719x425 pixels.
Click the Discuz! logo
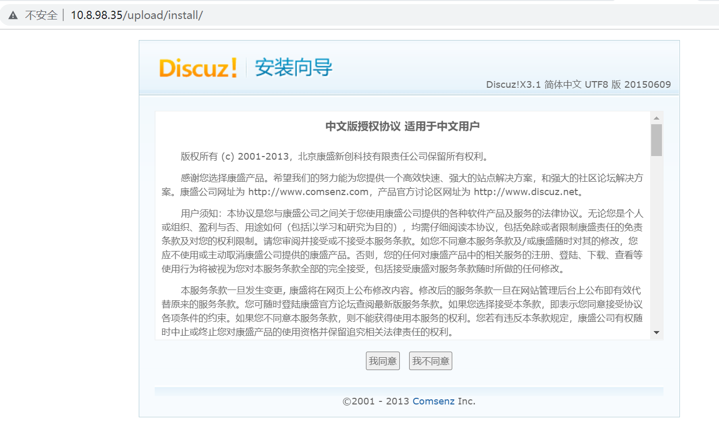coord(198,68)
